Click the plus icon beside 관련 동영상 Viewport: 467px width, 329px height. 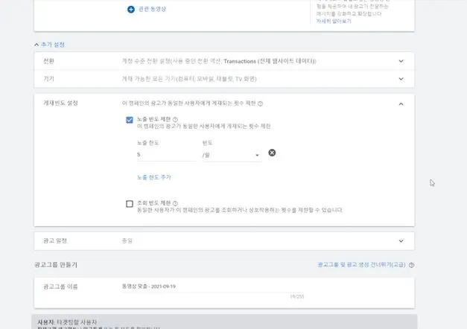click(x=131, y=9)
